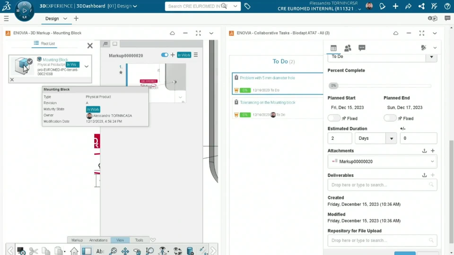Click the cloud icon in 3D Markup widget
This screenshot has height=255, width=454.
pos(172,33)
